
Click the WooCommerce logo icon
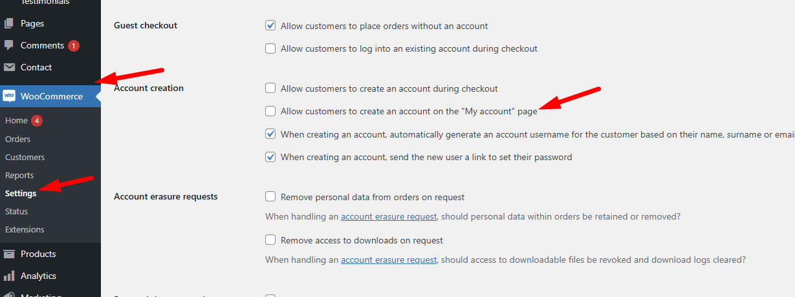[x=9, y=96]
